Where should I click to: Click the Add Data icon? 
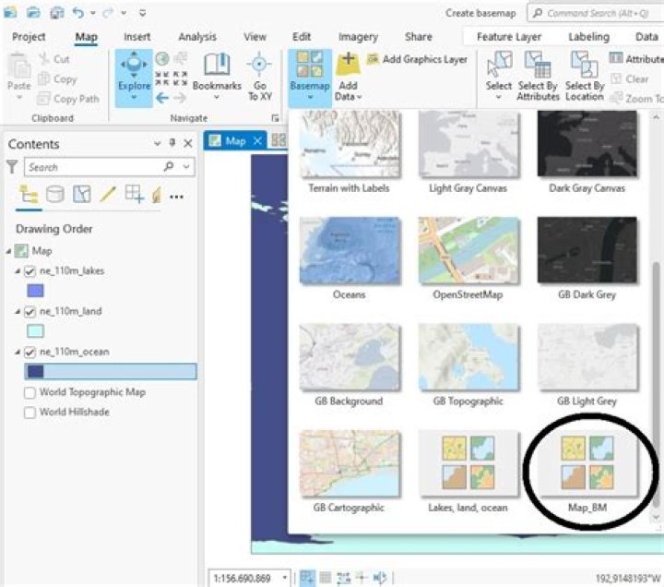tap(348, 65)
